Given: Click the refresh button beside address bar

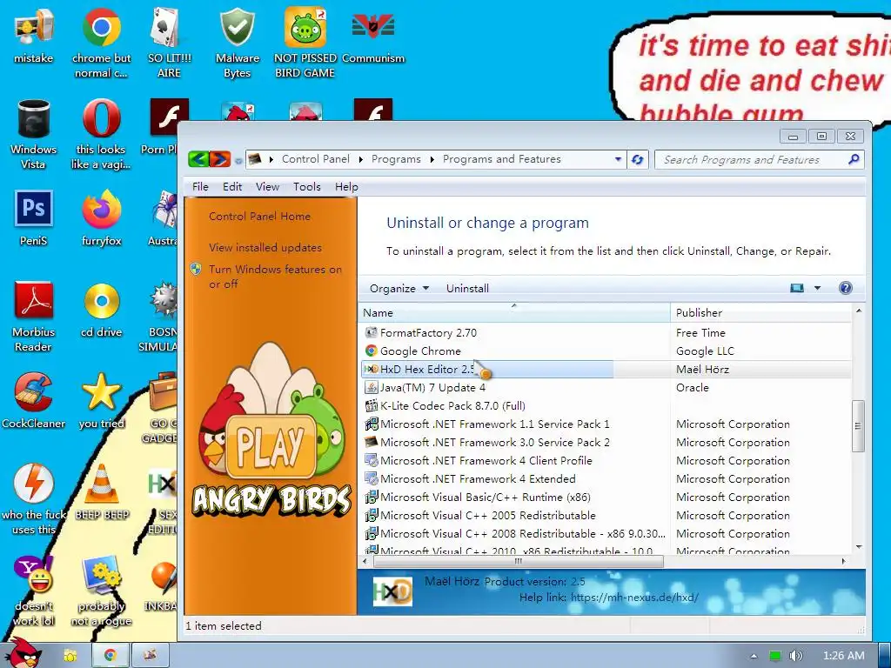Looking at the screenshot, I should [638, 160].
